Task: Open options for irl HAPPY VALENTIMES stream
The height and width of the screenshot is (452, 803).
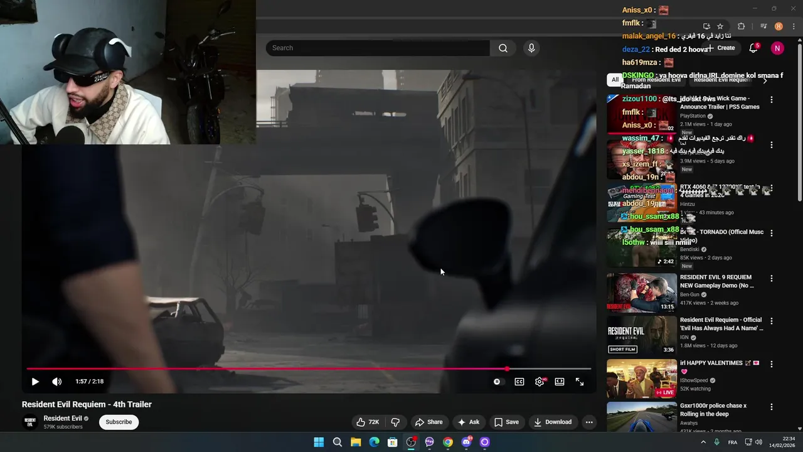Action: pos(772,364)
